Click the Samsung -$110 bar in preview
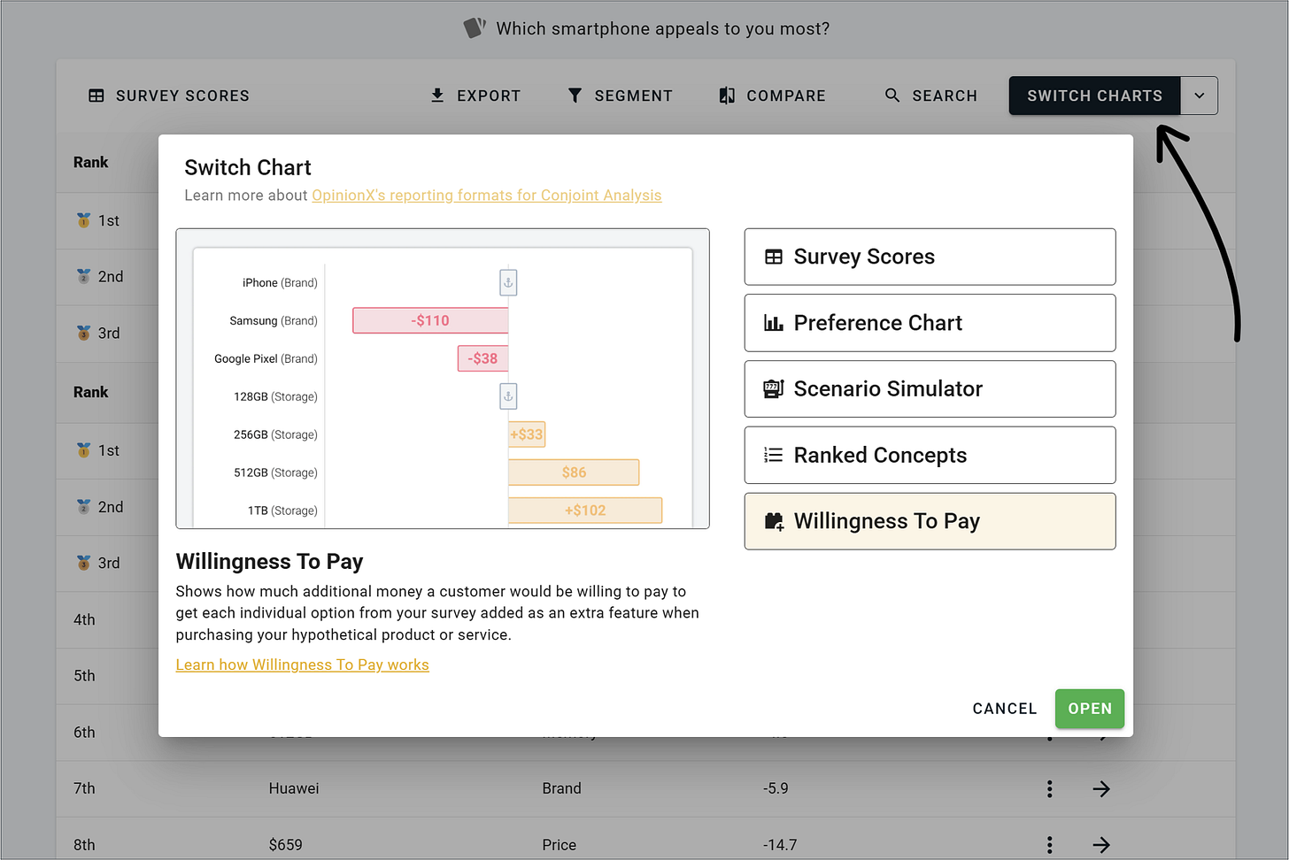 point(430,320)
